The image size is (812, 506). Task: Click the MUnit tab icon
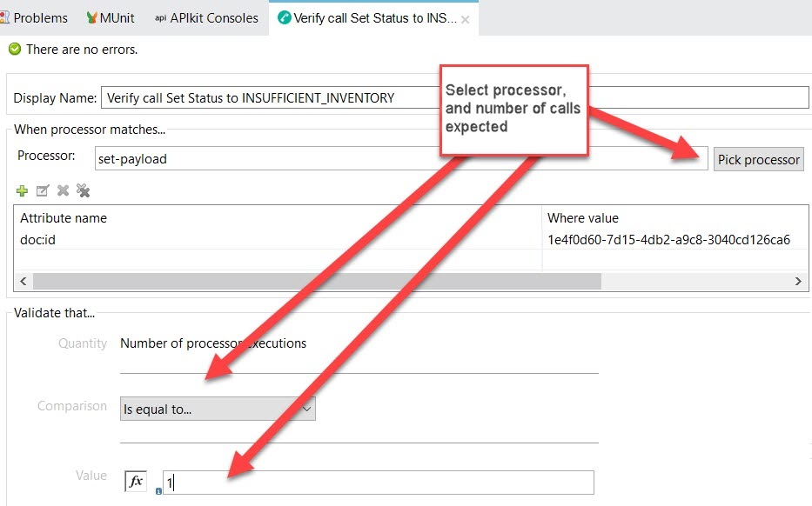pos(92,17)
